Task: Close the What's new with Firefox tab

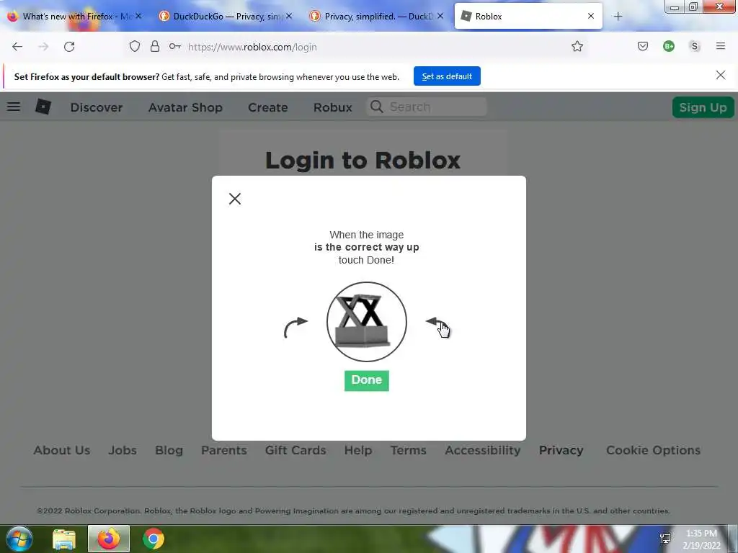Action: (138, 16)
